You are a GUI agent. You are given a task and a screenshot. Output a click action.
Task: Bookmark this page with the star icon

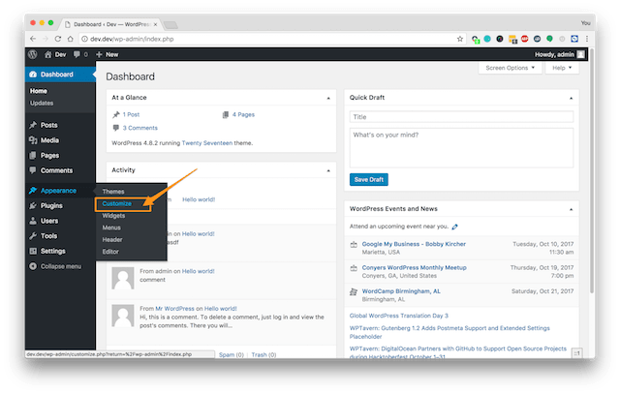460,39
